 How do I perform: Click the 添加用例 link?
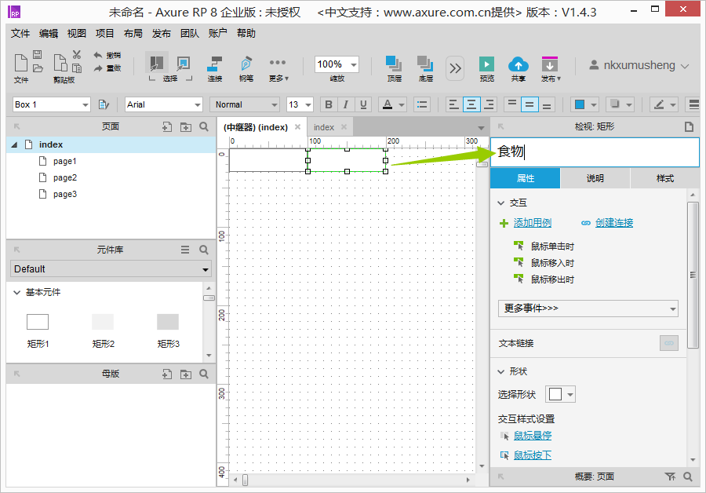tap(532, 223)
